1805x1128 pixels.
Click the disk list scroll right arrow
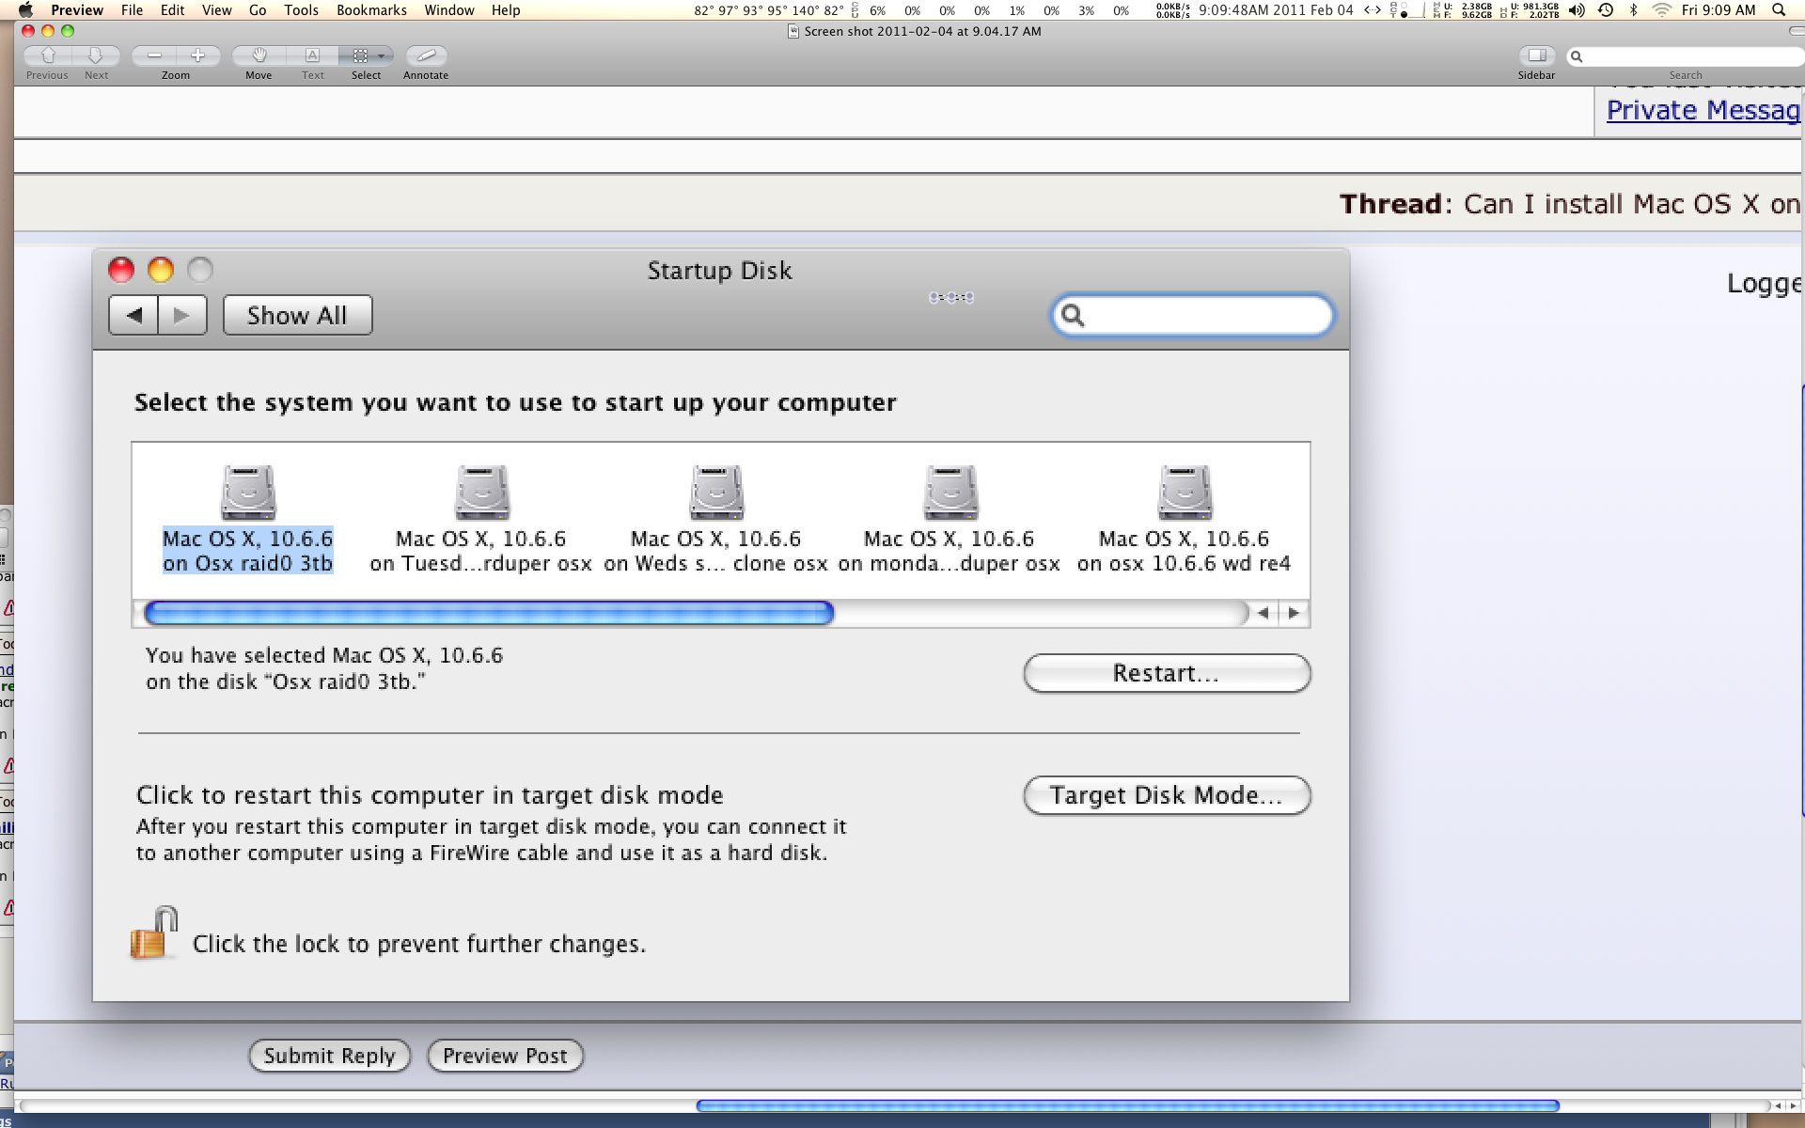1294,613
